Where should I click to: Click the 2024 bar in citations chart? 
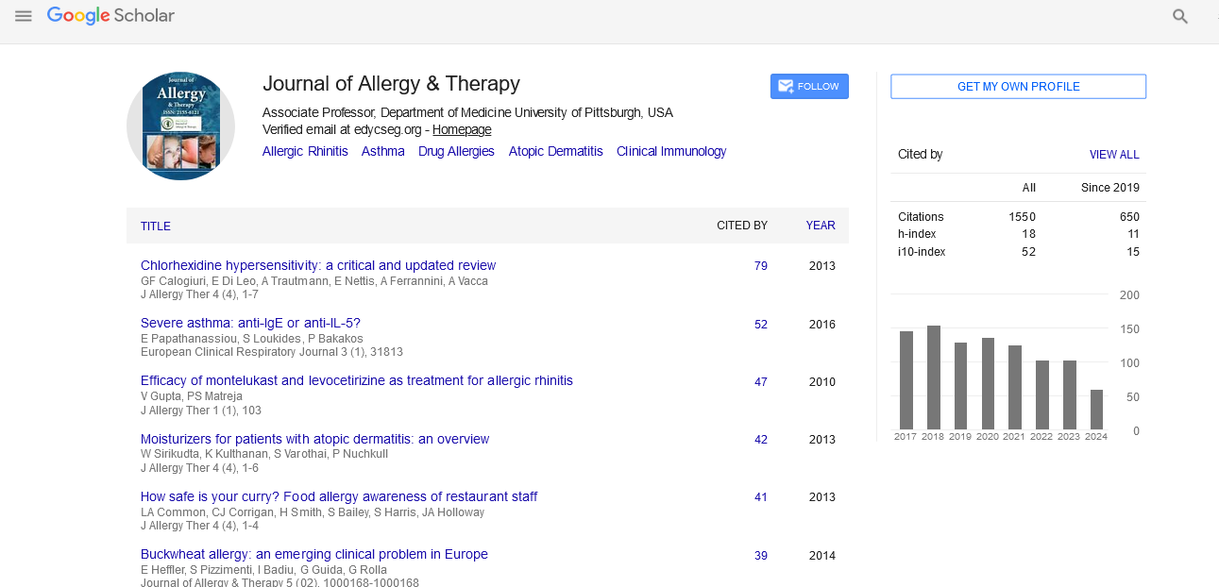1096,410
